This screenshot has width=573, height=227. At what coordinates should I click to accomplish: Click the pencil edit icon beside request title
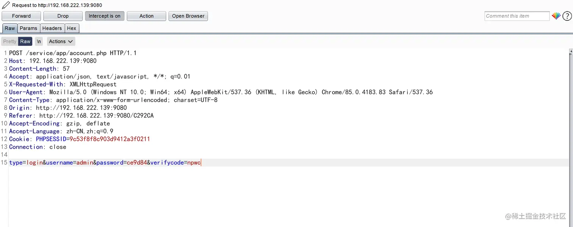tap(6, 5)
